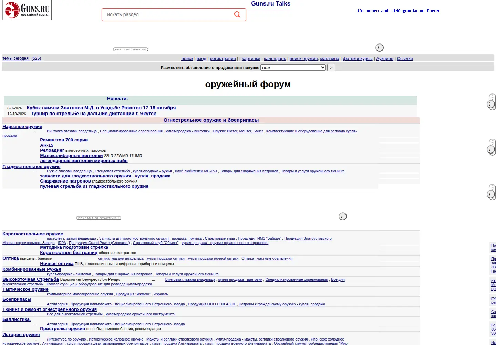This screenshot has width=496, height=345.
Task: Go to поиск in the navigation bar
Action: pos(187,59)
